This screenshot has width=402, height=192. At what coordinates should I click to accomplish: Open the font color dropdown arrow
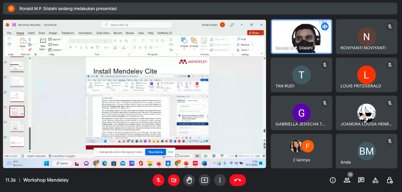[x=128, y=48]
